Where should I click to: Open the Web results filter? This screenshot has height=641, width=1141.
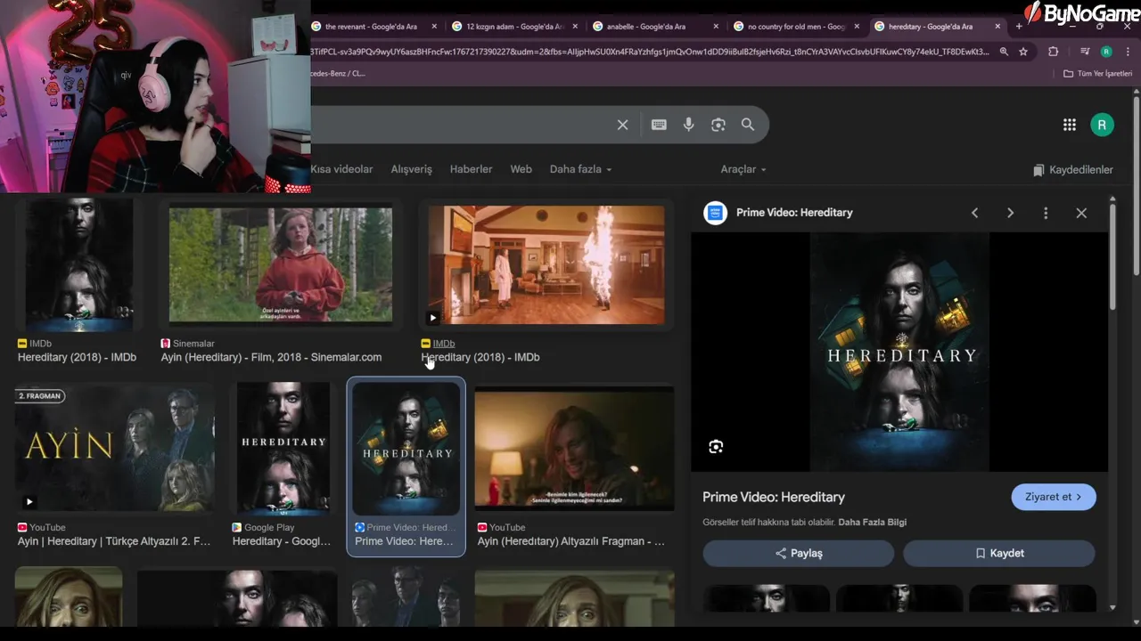(x=521, y=169)
